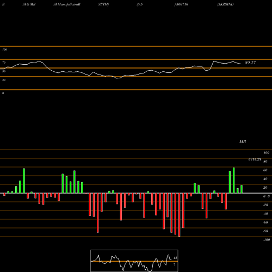
Task: Click the MR label above the histogram
Action: click(x=243, y=141)
